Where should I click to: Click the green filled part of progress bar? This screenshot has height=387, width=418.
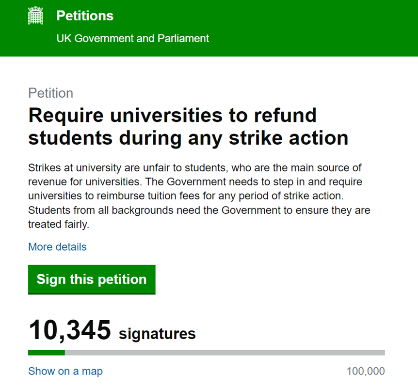[47, 353]
